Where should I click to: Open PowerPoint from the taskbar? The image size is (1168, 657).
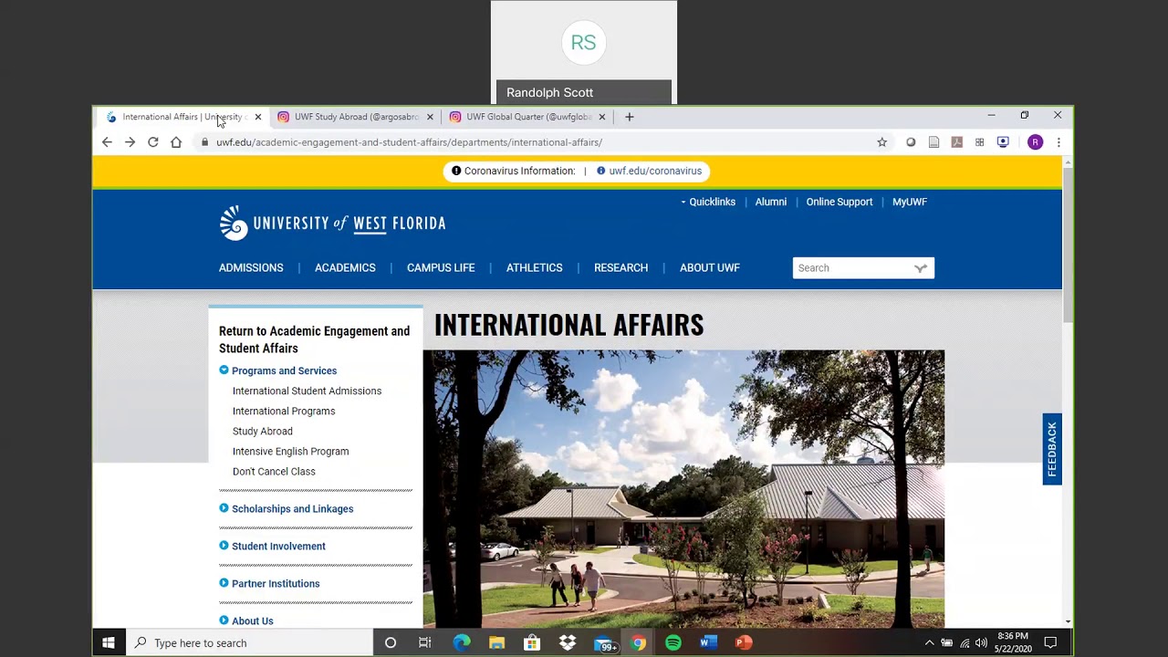(744, 642)
